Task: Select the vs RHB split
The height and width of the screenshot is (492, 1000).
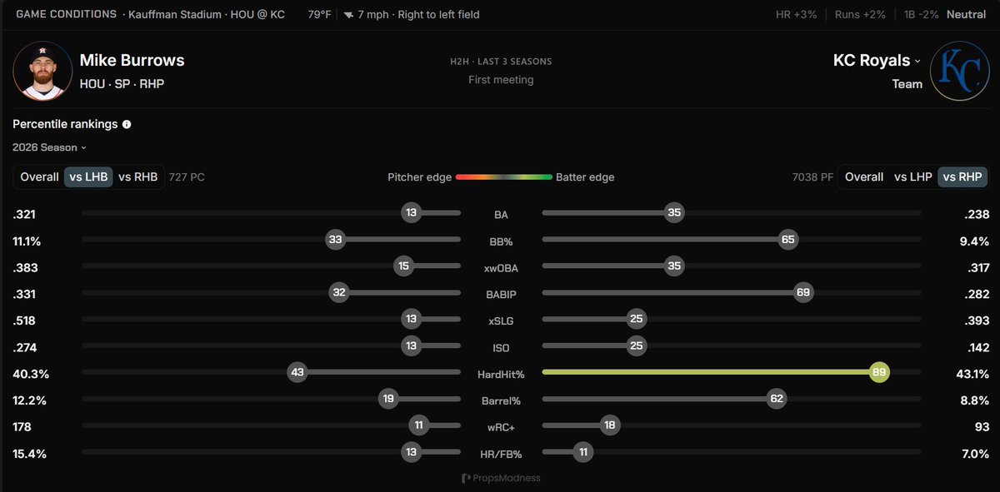Action: [137, 176]
